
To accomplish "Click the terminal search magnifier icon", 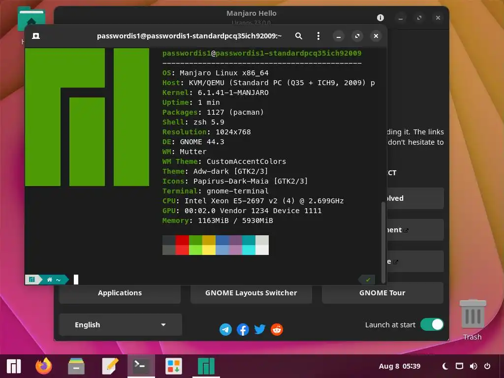I will click(299, 36).
